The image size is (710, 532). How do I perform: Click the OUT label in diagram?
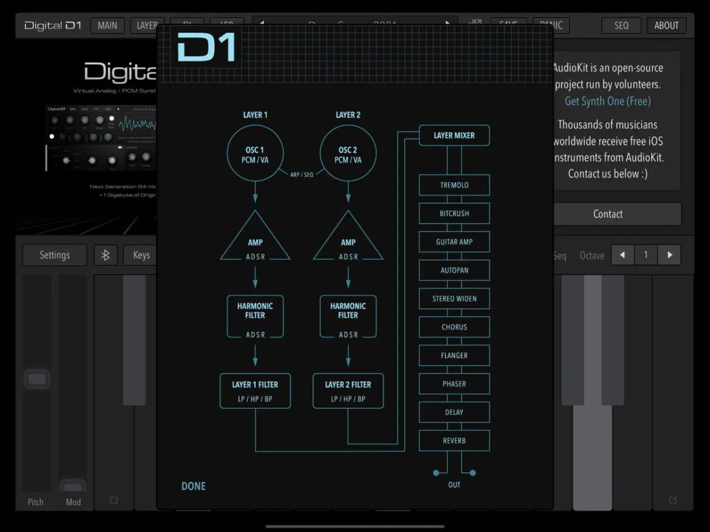click(454, 485)
